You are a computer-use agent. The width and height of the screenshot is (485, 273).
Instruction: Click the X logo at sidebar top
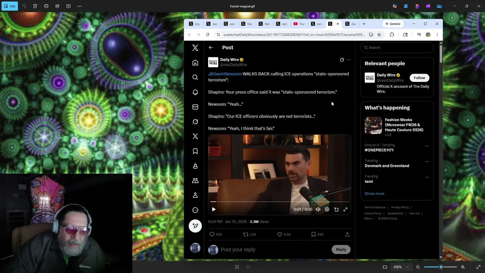[x=195, y=48]
